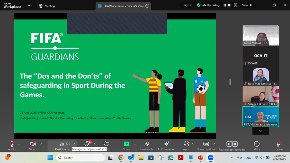Screen dimensions: 290x163
Task: Click the Sign in button
Action: pyautogui.click(x=188, y=5)
